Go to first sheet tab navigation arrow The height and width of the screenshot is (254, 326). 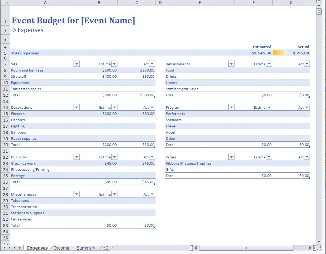pos(4,247)
